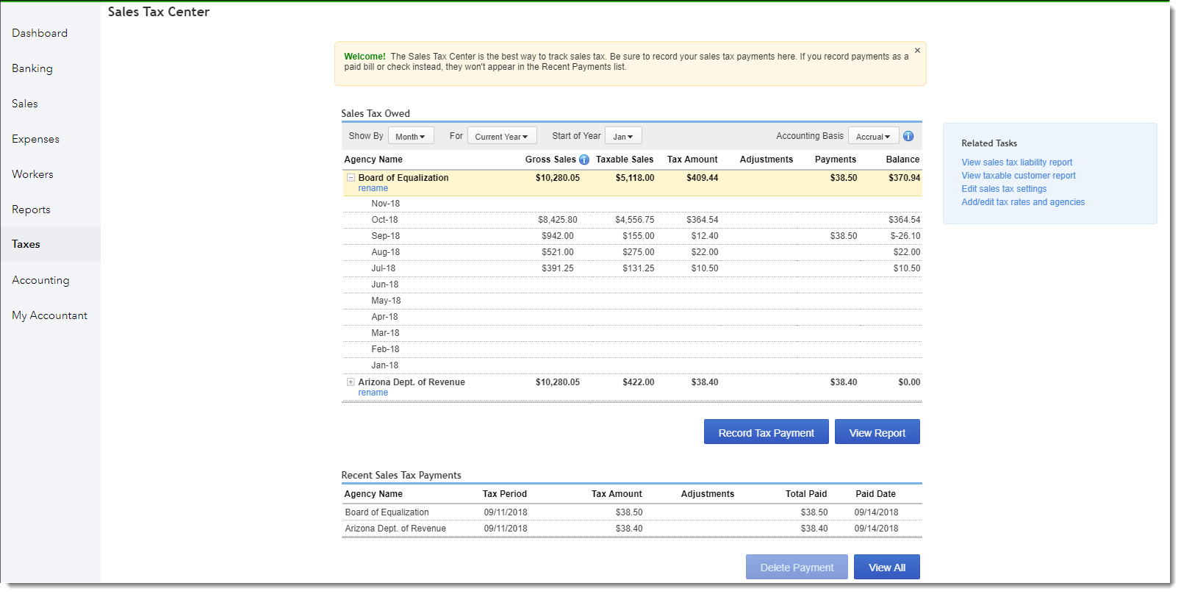Click the Payments column header in Sales Tax Owed
The image size is (1181, 594).
836,160
